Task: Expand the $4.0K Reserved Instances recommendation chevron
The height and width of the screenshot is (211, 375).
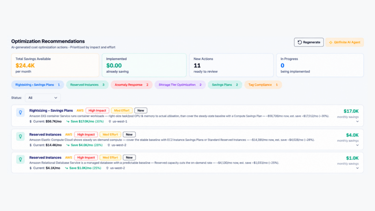Action: click(x=357, y=145)
